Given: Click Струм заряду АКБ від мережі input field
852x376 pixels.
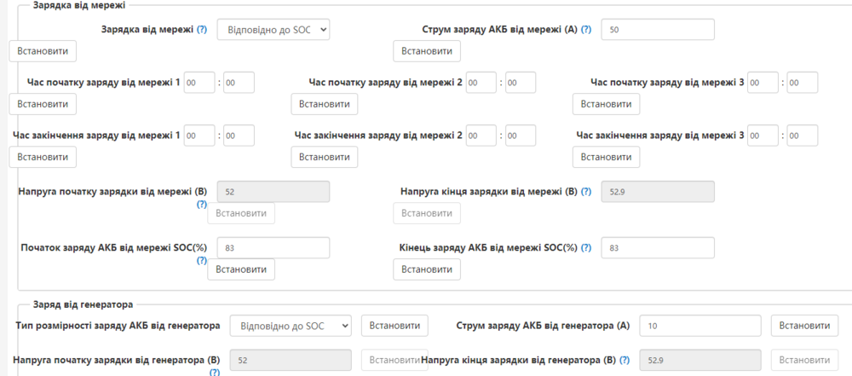Looking at the screenshot, I should click(657, 30).
